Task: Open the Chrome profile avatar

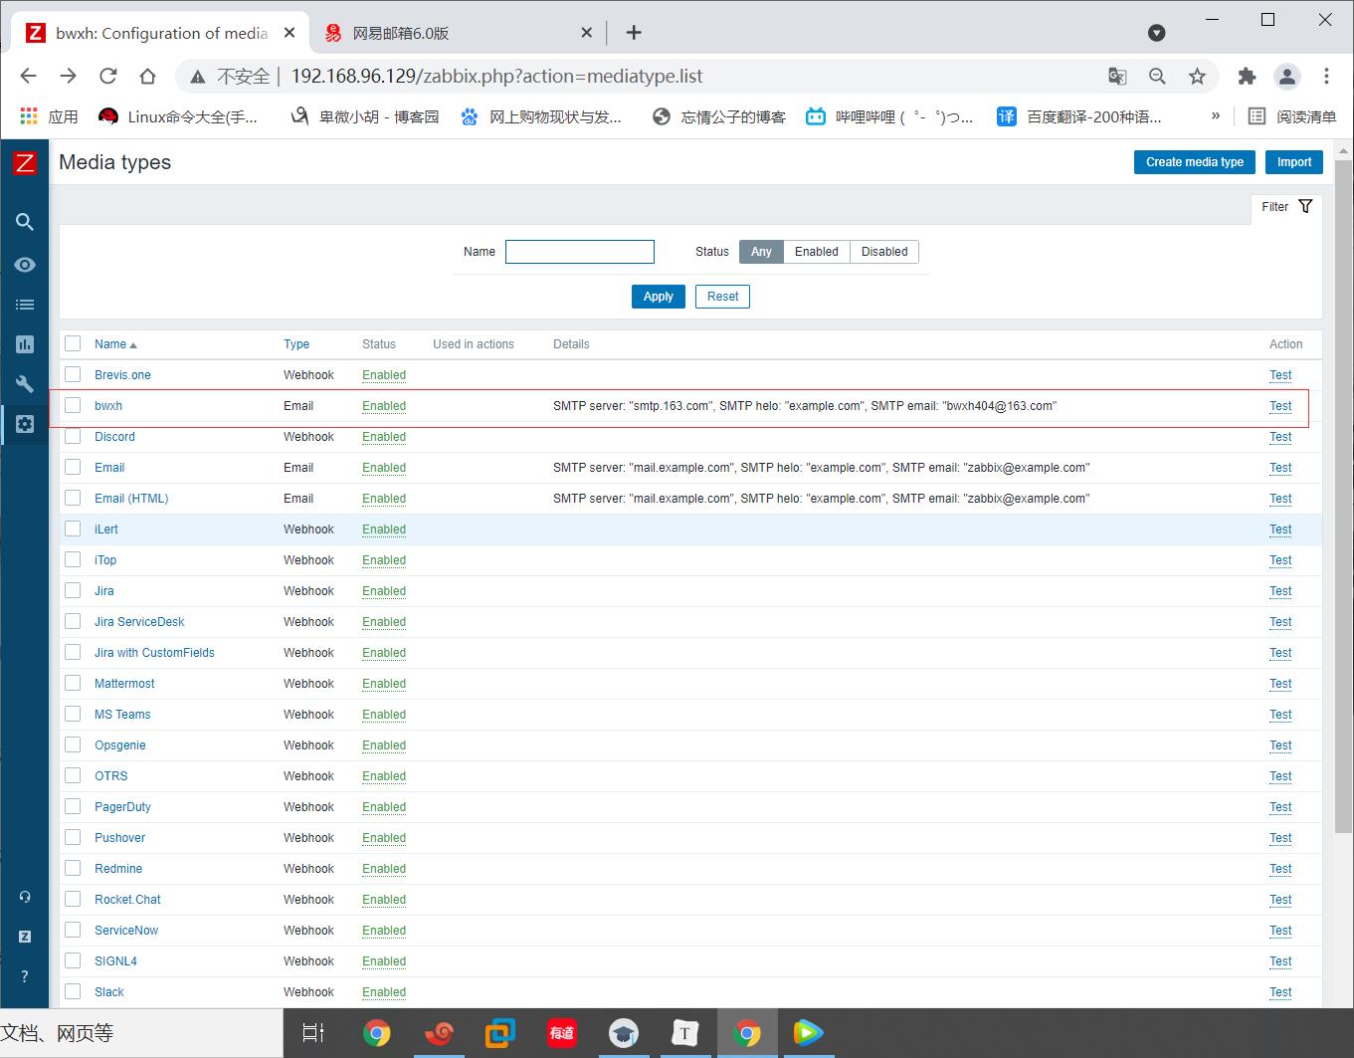Action: (1287, 76)
